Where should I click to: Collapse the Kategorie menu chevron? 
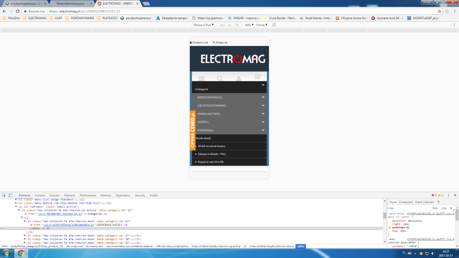tap(263, 85)
